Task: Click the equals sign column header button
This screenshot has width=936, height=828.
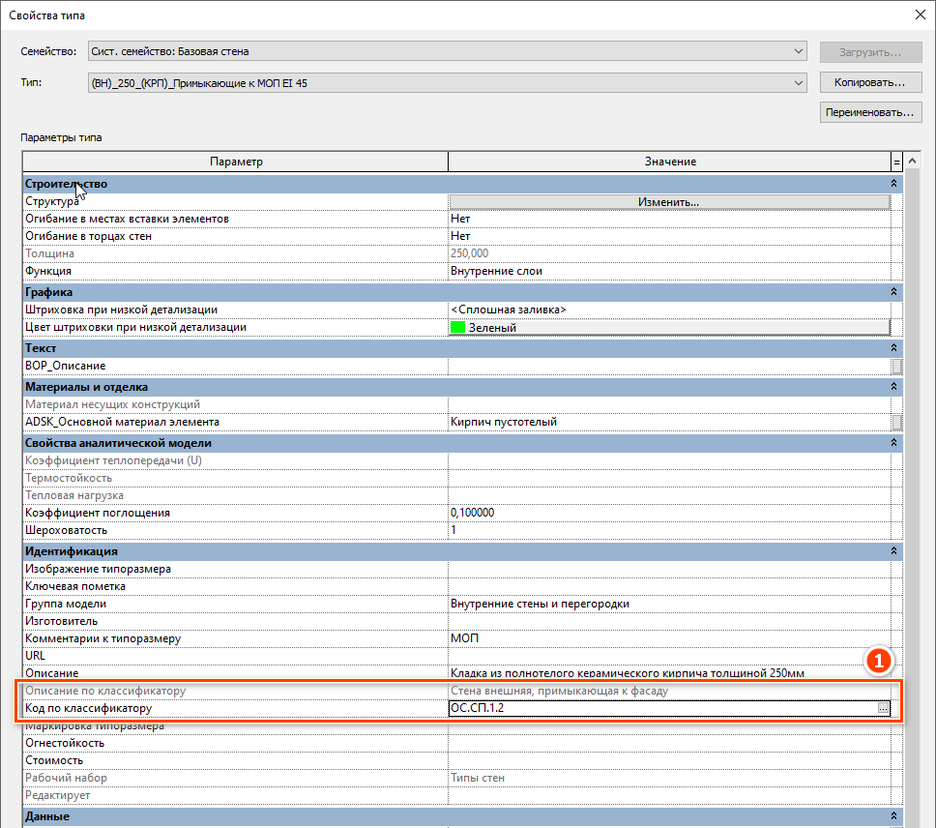Action: pyautogui.click(x=896, y=163)
